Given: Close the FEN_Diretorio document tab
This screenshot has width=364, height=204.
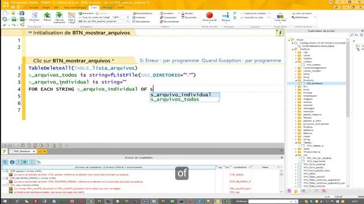Looking at the screenshot, I should pos(34,151).
